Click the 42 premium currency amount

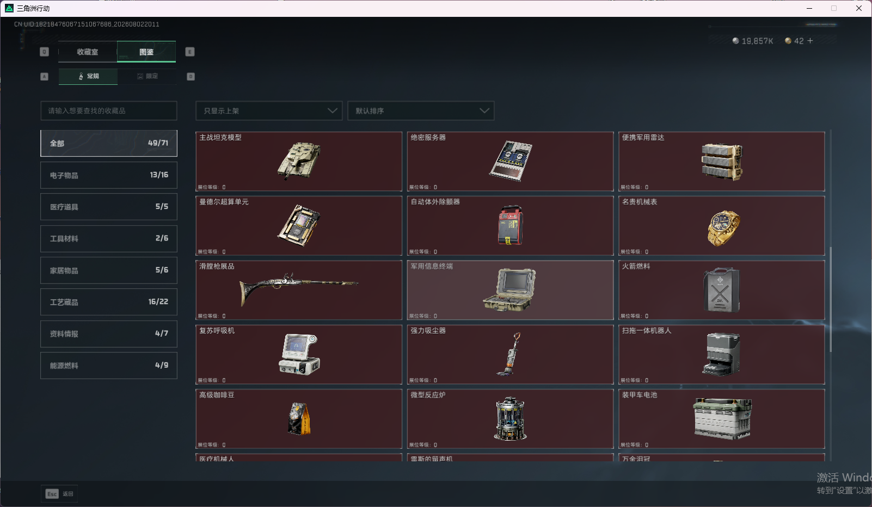coord(799,41)
